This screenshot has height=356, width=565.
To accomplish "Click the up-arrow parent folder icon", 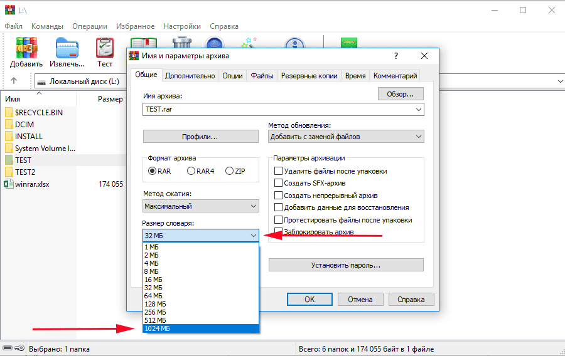I will (14, 81).
